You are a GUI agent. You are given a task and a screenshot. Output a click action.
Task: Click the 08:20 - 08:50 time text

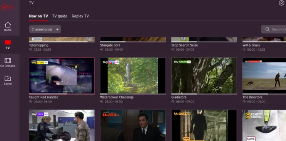tap(114, 102)
